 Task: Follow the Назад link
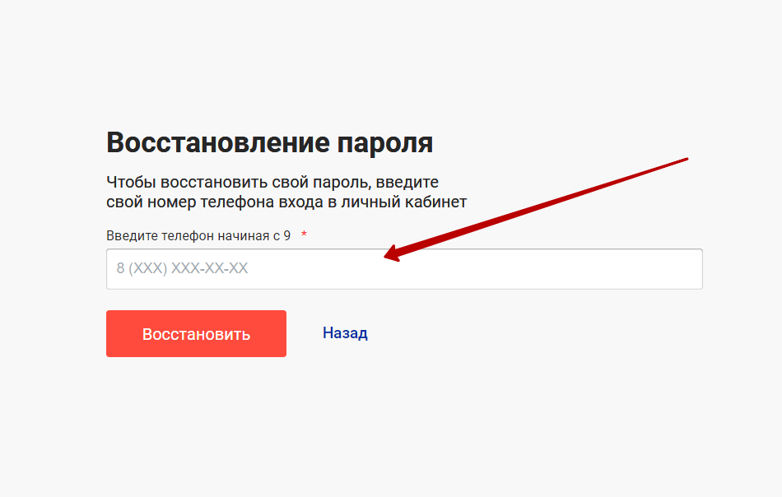[x=345, y=333]
